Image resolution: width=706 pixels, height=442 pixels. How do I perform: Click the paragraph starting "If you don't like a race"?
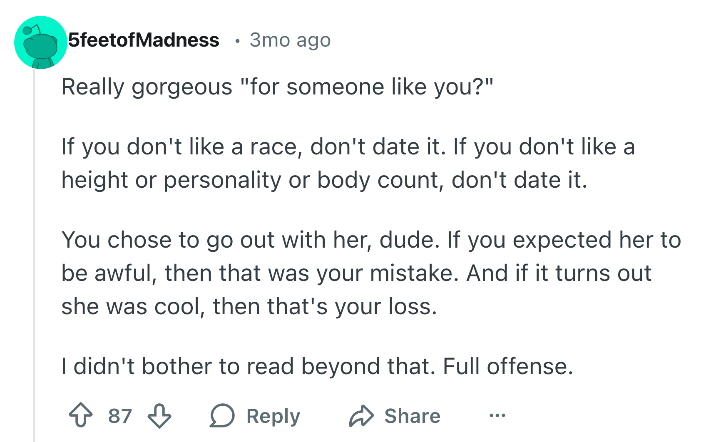(348, 147)
